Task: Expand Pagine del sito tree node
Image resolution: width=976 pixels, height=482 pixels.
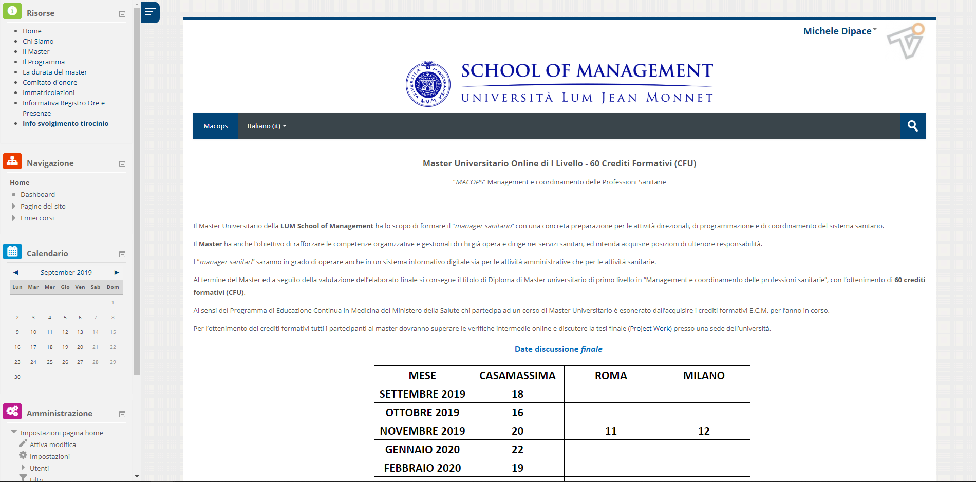Action: click(x=14, y=206)
